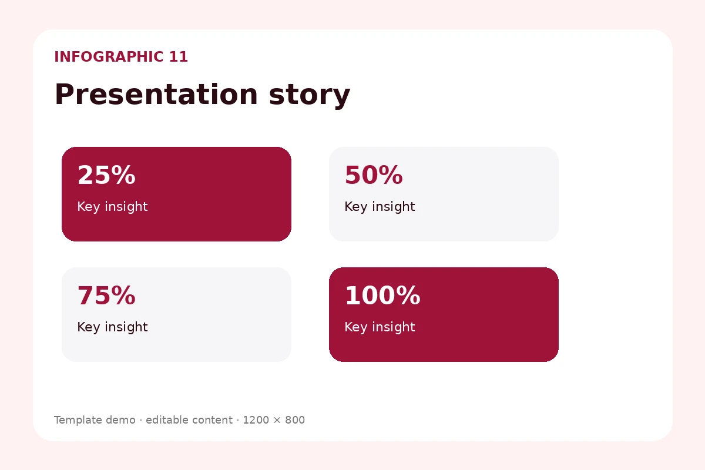Click the 50% number text

(x=374, y=175)
